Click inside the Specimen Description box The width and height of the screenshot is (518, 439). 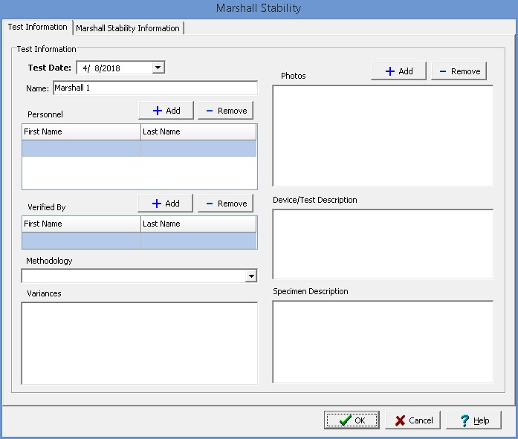[x=382, y=341]
